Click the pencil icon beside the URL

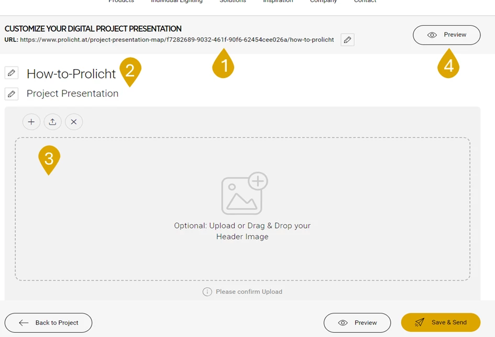coord(347,40)
